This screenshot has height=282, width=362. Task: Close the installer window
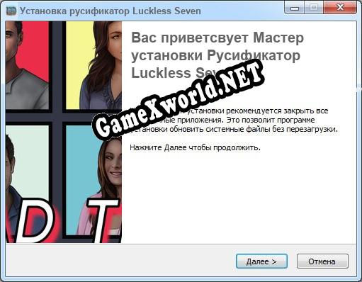coord(340,8)
